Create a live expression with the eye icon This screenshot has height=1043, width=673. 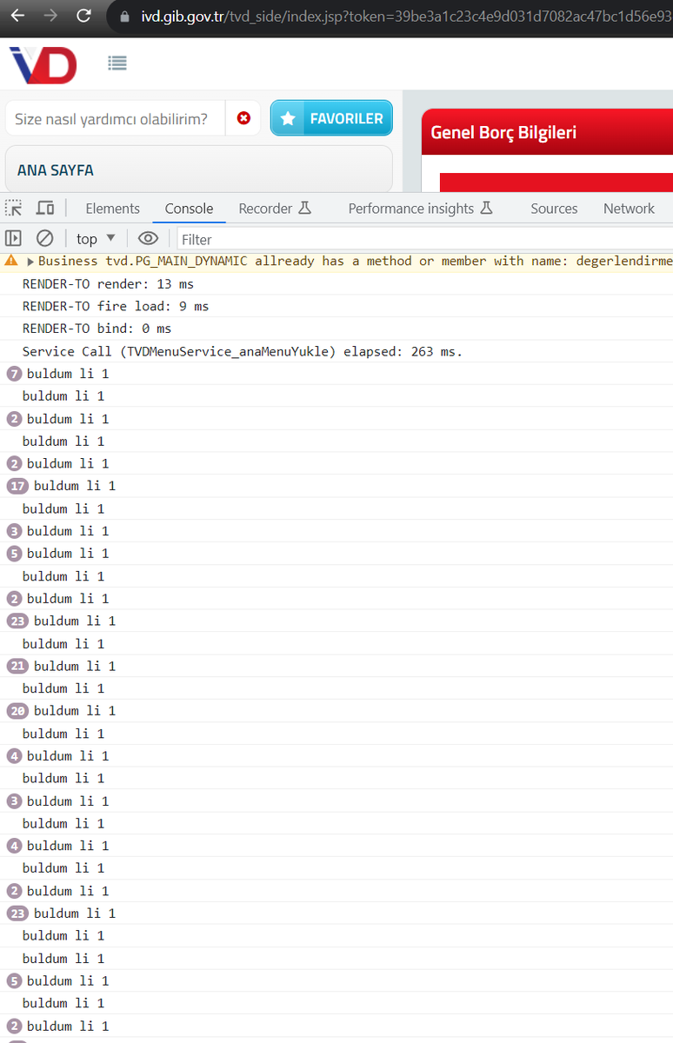pos(149,238)
